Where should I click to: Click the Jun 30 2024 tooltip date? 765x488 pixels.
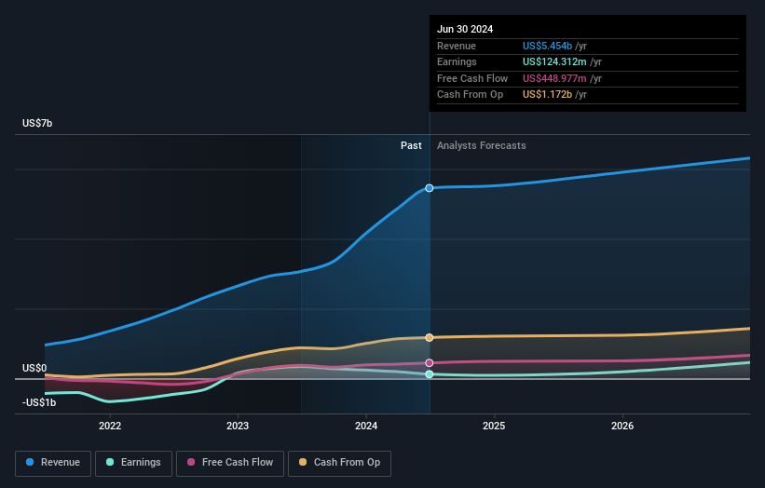pos(465,29)
